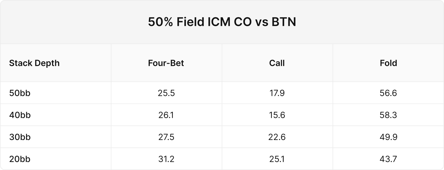Select the 22.6 Call cell
The width and height of the screenshot is (444, 170).
[277, 137]
